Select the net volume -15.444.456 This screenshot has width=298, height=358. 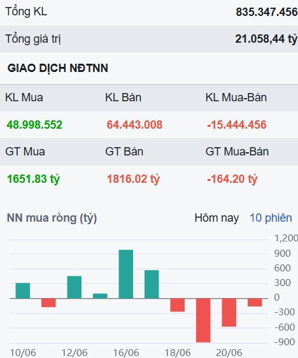(237, 125)
